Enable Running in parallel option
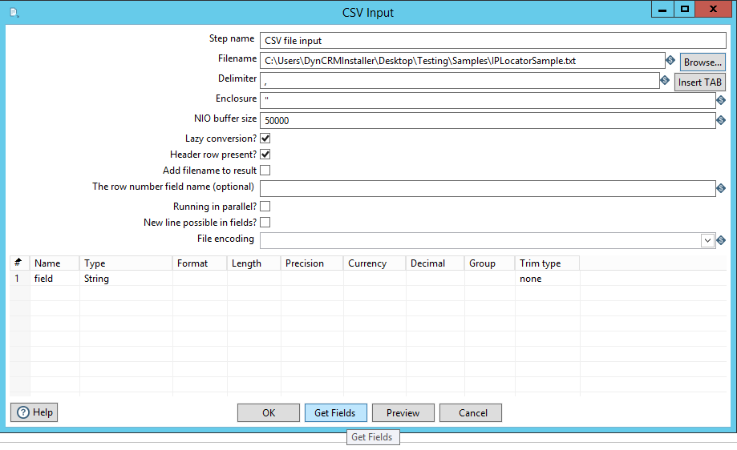 click(x=265, y=207)
